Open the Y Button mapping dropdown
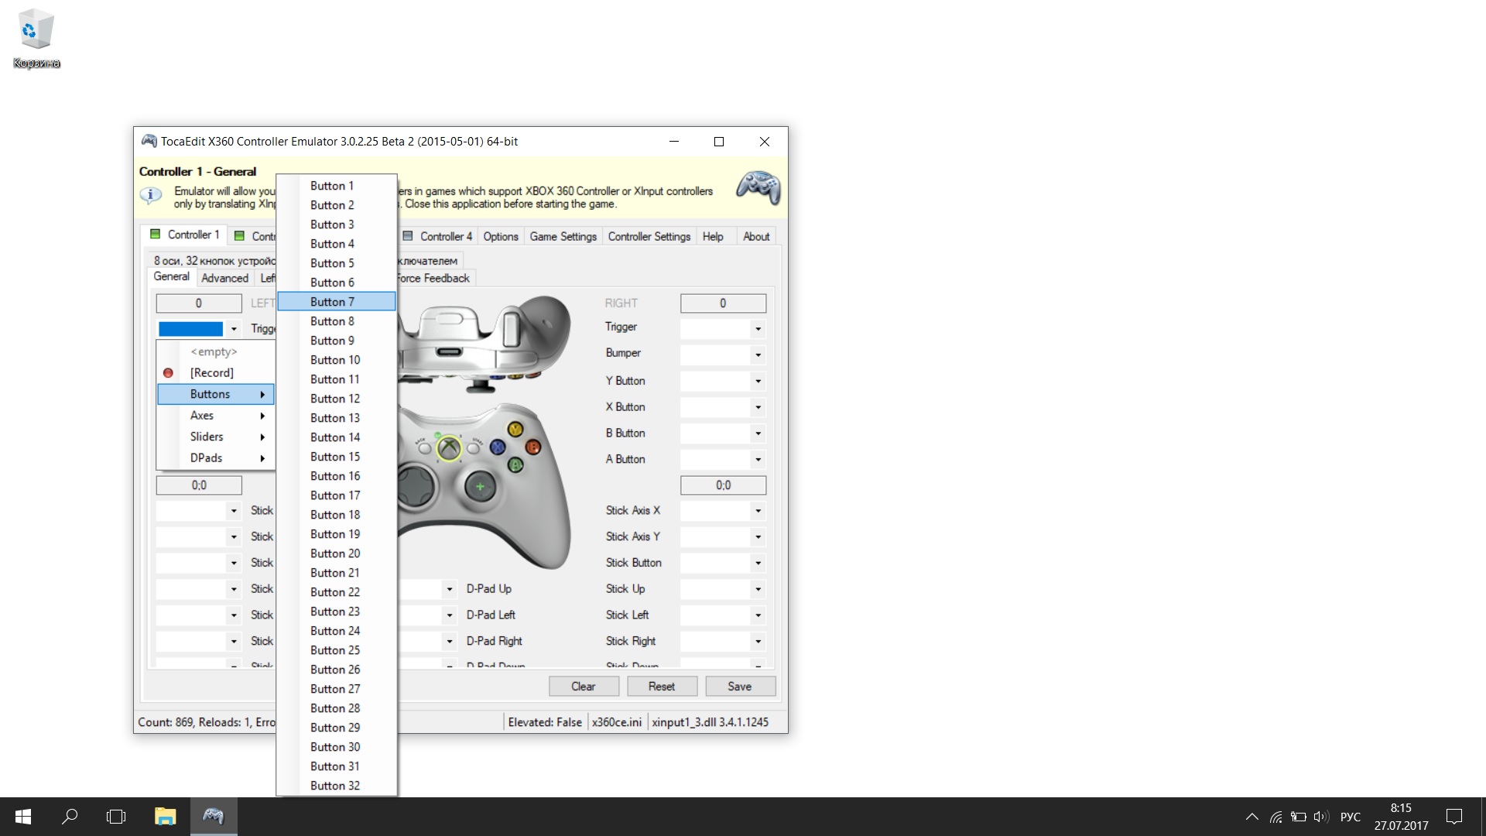 click(758, 381)
